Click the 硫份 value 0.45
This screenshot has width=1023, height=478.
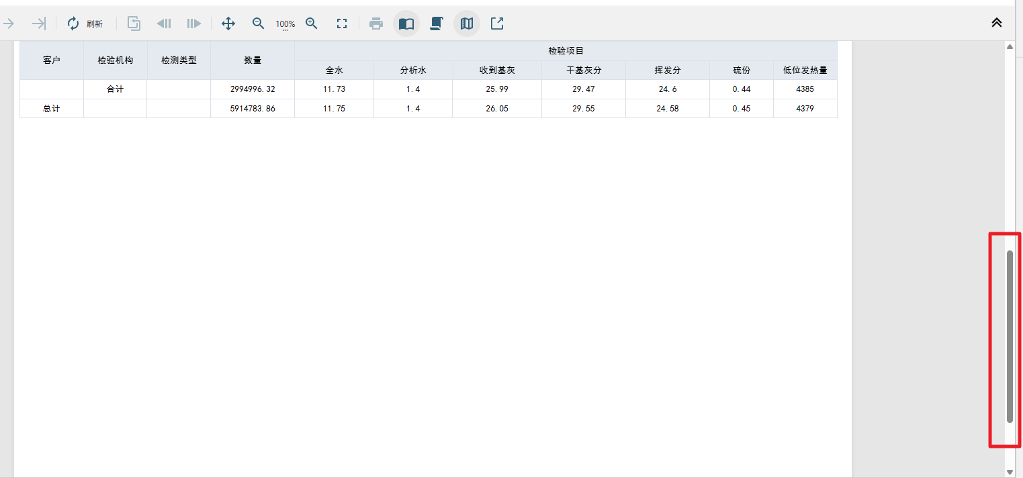(742, 109)
